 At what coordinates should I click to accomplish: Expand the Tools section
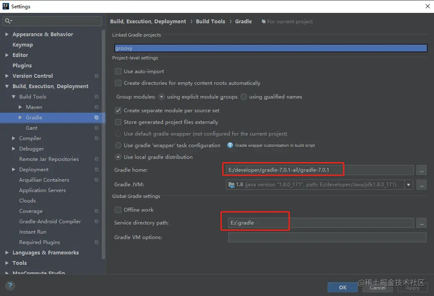pyautogui.click(x=7, y=263)
